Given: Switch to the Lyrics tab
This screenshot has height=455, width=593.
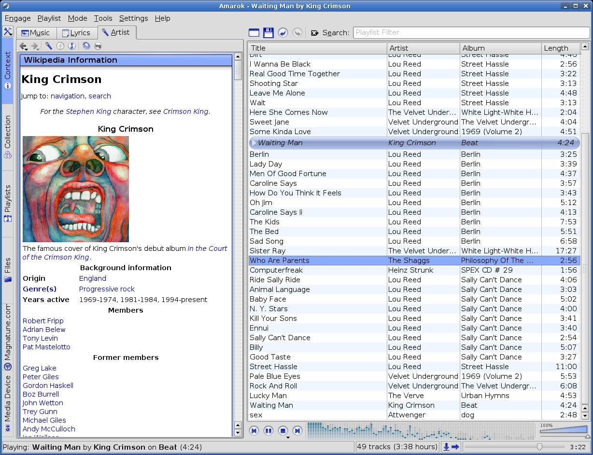Looking at the screenshot, I should (x=76, y=33).
